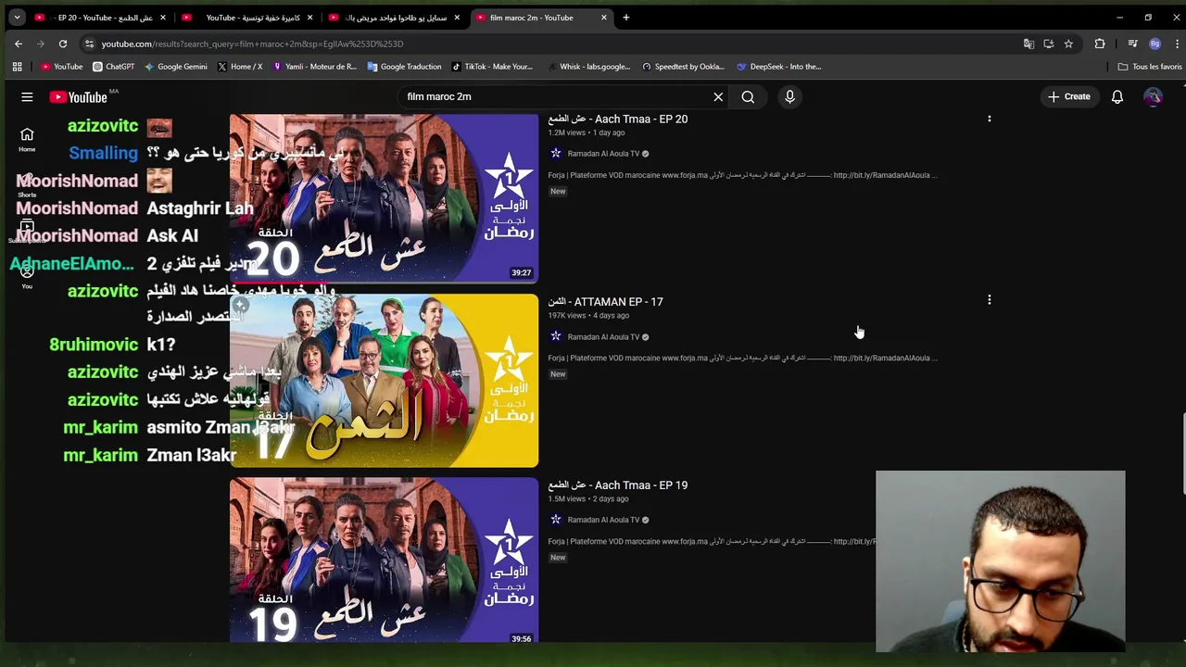Open the ChatGPT bookmark
Viewport: 1186px width, 667px height.
click(113, 67)
